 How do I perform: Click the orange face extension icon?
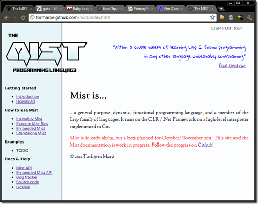click(x=222, y=17)
